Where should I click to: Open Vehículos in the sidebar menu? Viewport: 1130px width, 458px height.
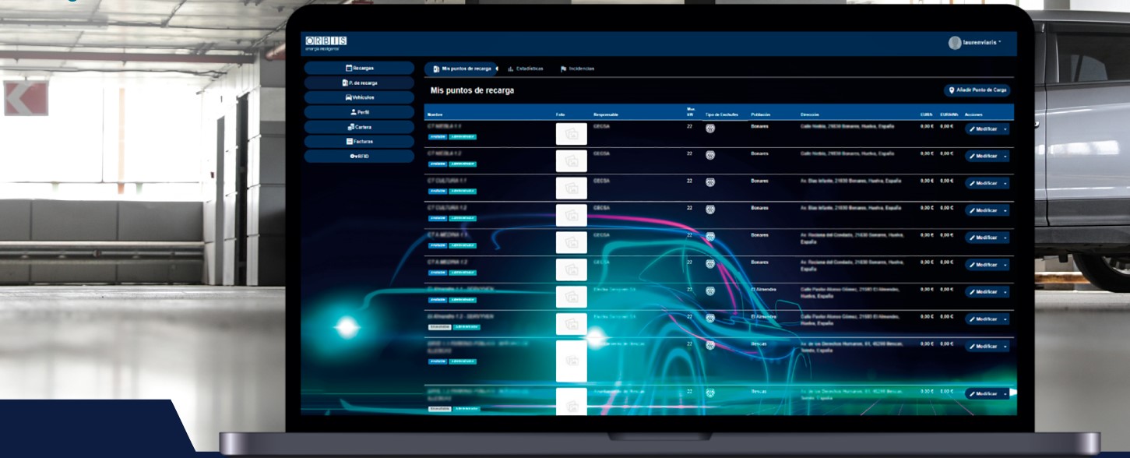click(359, 97)
